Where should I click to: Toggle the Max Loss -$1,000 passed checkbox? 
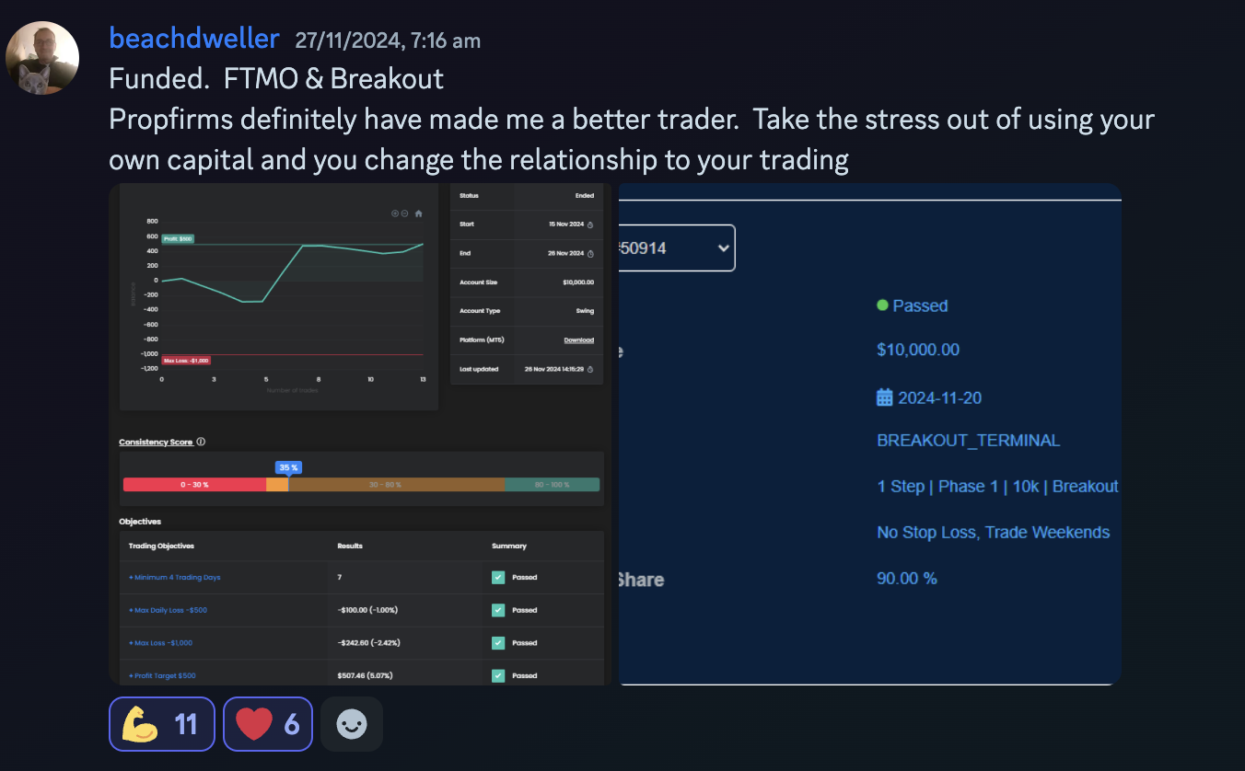(x=498, y=642)
